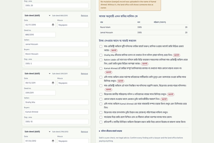Viewport: 214px width, 143px height.
Task: Check the Shafiq Mia origin deed checklist item
Action: click(x=101, y=55)
